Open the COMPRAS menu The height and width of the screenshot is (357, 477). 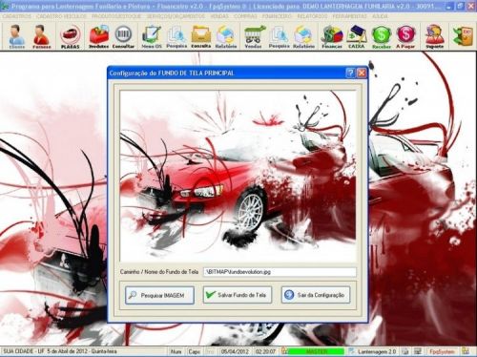[245, 16]
